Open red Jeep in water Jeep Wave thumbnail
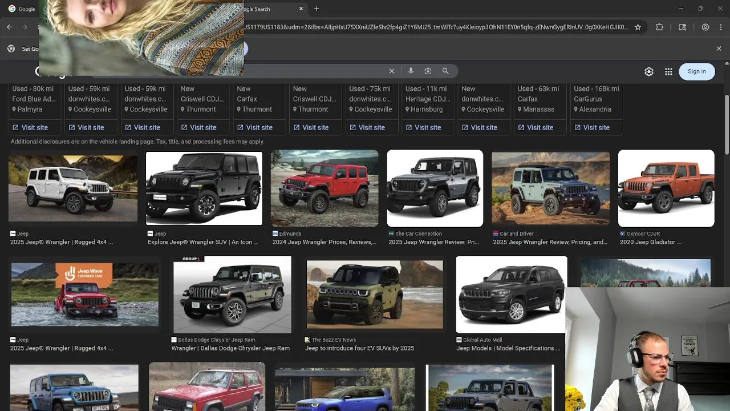 [x=85, y=295]
